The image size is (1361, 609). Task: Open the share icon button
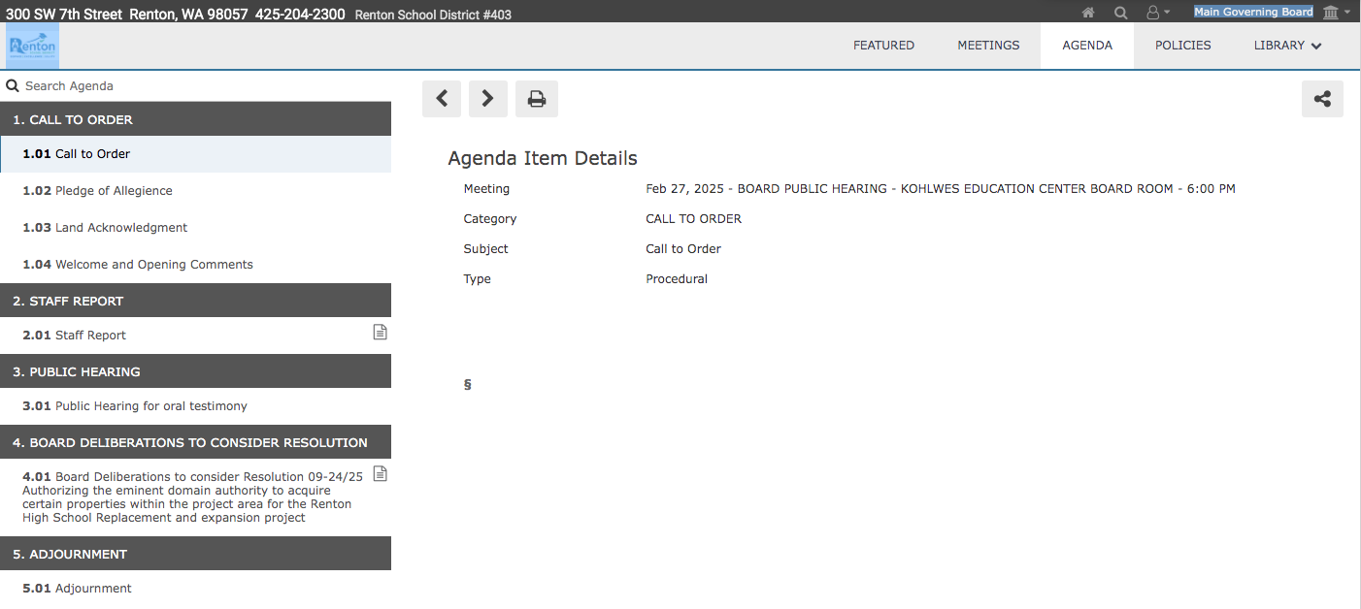(x=1322, y=99)
